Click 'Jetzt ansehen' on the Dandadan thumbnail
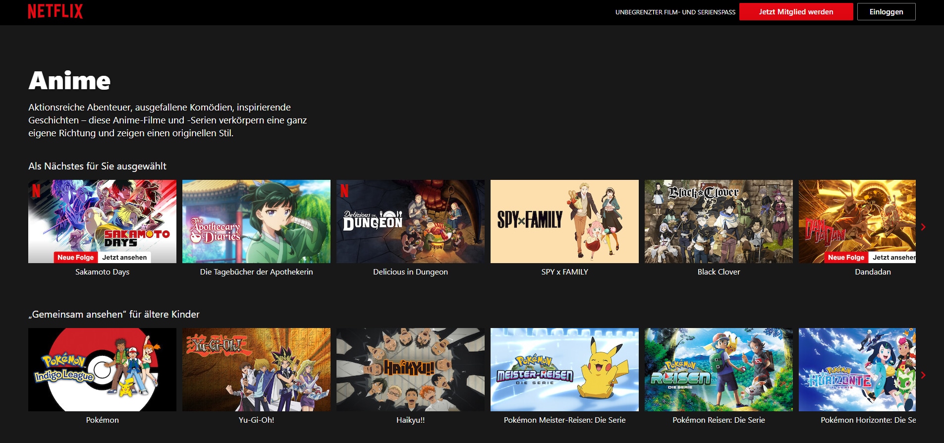The width and height of the screenshot is (944, 443). pyautogui.click(x=892, y=257)
